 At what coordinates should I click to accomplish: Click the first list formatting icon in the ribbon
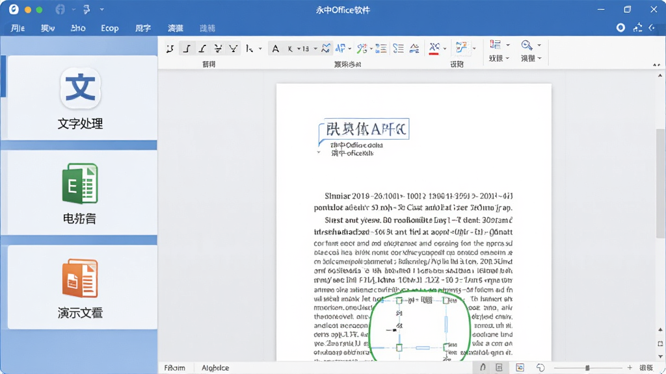381,48
